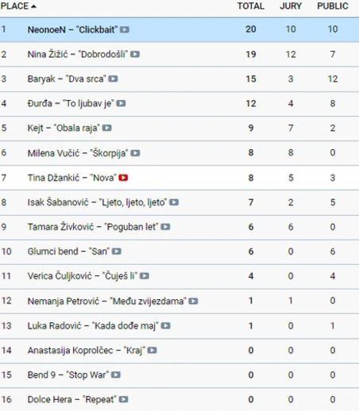This screenshot has height=411, width=359.
Task: Open Poguban let video icon
Action: (x=165, y=227)
